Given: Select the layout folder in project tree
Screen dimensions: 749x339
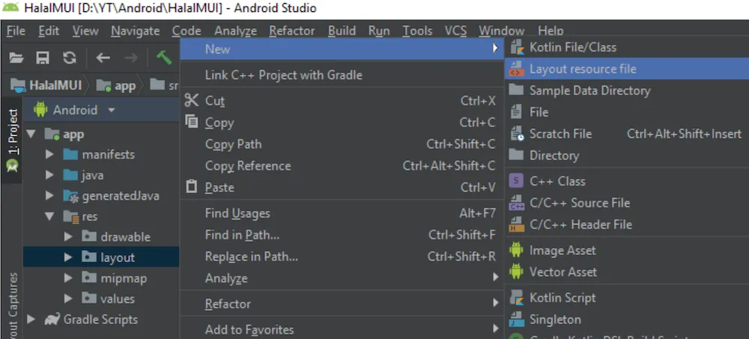Looking at the screenshot, I should [x=101, y=257].
